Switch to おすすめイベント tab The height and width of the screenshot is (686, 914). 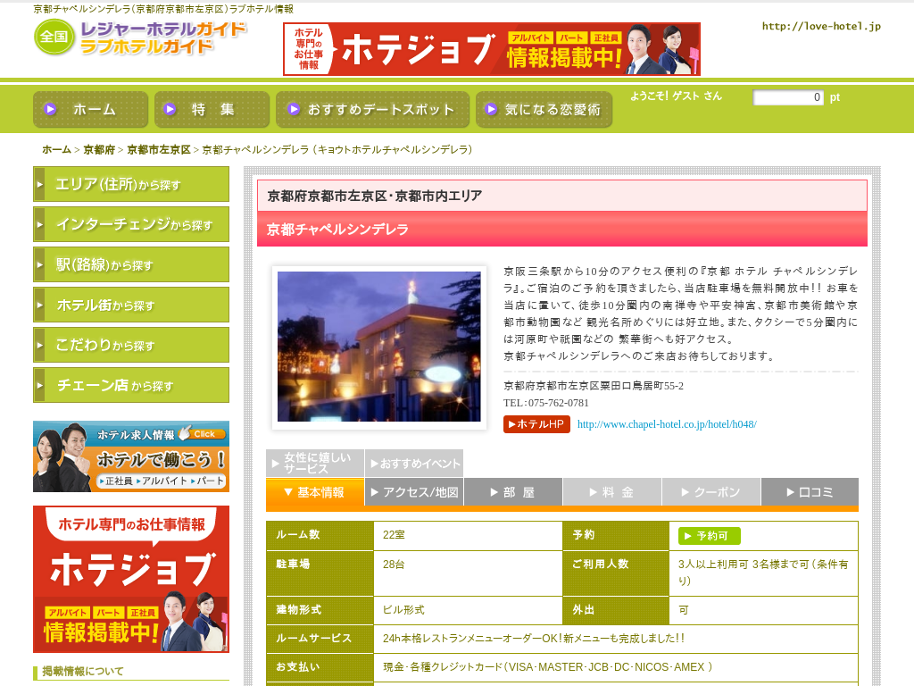click(x=414, y=464)
